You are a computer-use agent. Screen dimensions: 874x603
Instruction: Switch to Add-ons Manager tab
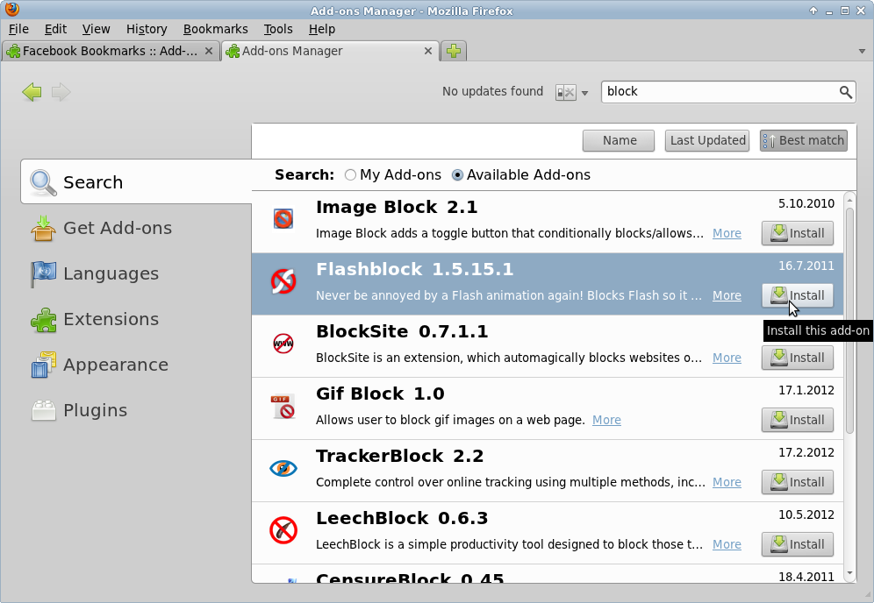[x=331, y=51]
